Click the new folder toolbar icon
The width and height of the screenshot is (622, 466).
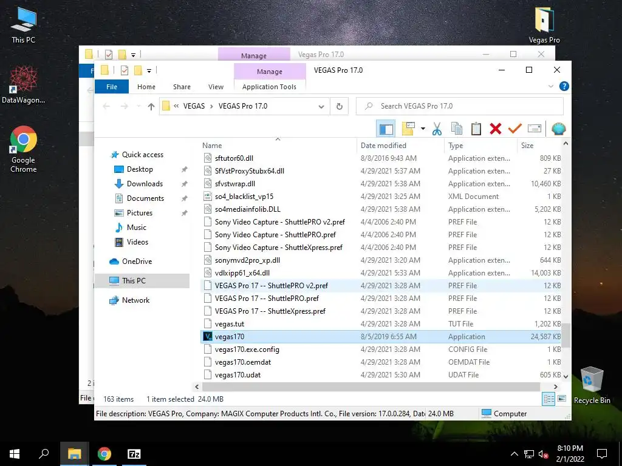click(x=408, y=129)
